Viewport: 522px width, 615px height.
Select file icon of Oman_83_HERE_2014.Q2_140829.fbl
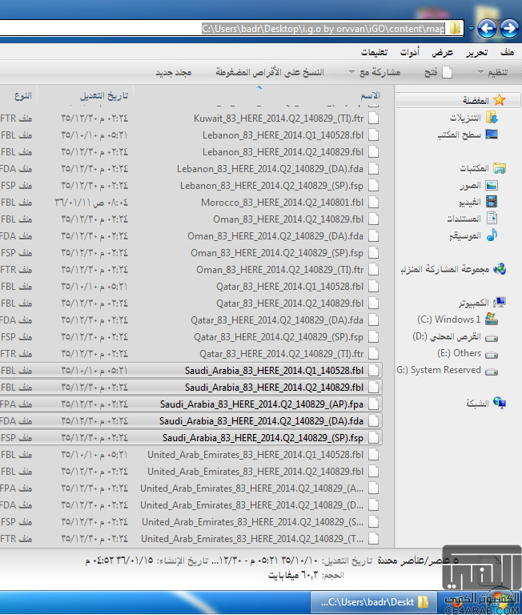coord(374,219)
